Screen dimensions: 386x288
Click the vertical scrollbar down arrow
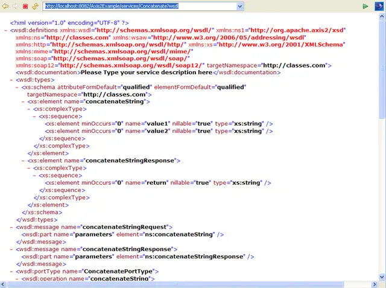(382, 284)
